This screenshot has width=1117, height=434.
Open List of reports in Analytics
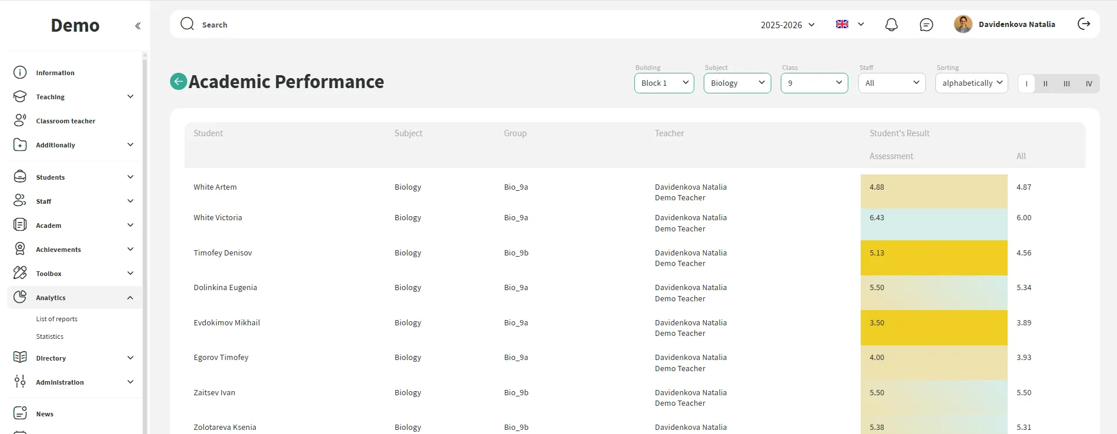56,319
